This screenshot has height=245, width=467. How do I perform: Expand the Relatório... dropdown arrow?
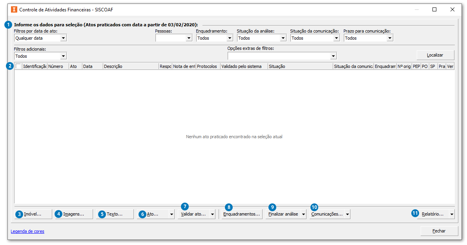point(452,214)
